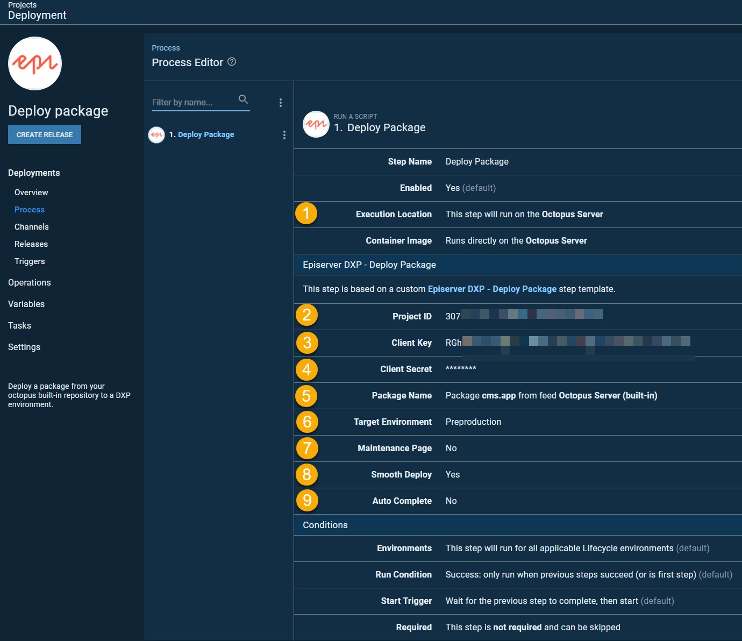The width and height of the screenshot is (742, 641).
Task: Open the Deploy Package step's three-dot menu
Action: pyautogui.click(x=284, y=135)
